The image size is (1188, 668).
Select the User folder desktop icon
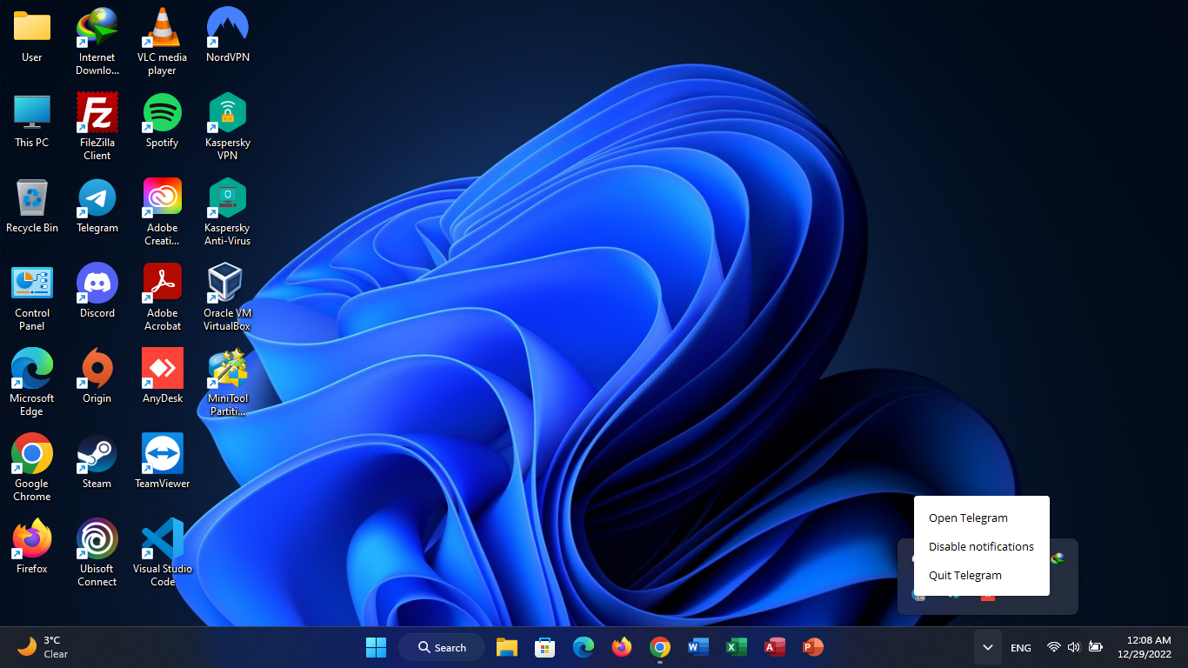coord(32,36)
